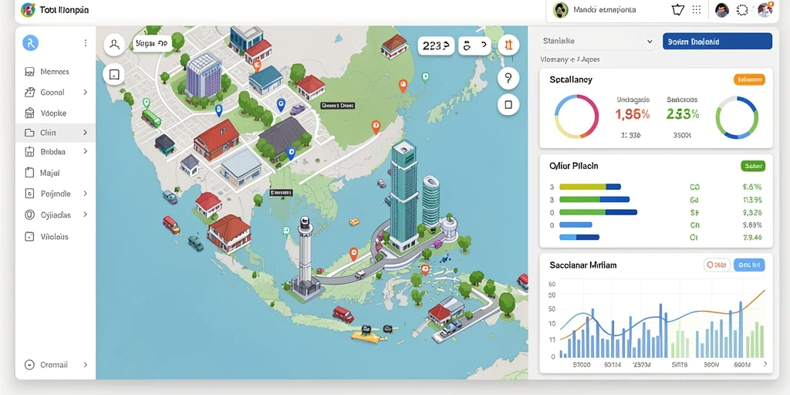
Task: Select the Vitolois menu item
Action: (54, 236)
